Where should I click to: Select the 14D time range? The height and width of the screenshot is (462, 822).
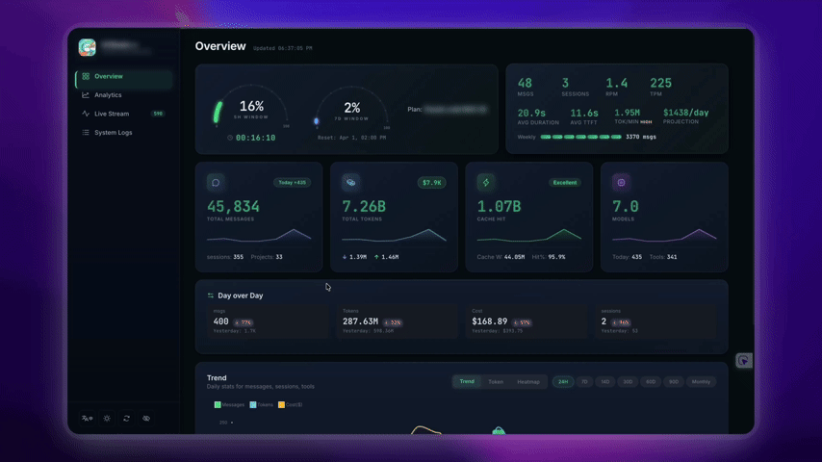tap(605, 382)
